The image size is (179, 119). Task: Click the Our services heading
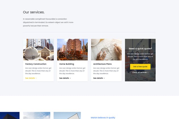click(34, 12)
